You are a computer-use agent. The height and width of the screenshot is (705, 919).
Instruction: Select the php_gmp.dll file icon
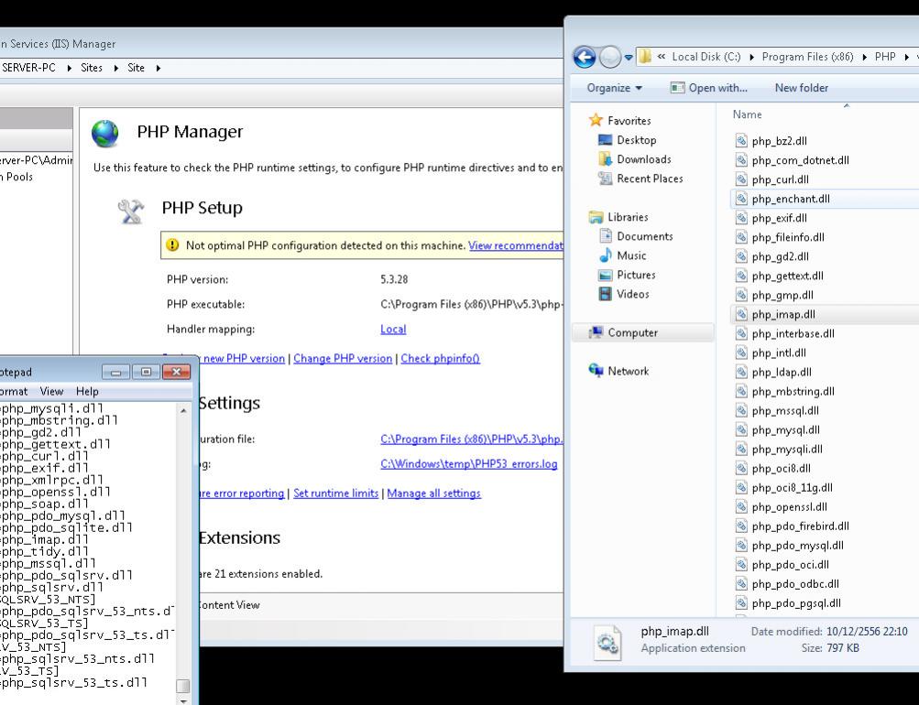coord(741,295)
